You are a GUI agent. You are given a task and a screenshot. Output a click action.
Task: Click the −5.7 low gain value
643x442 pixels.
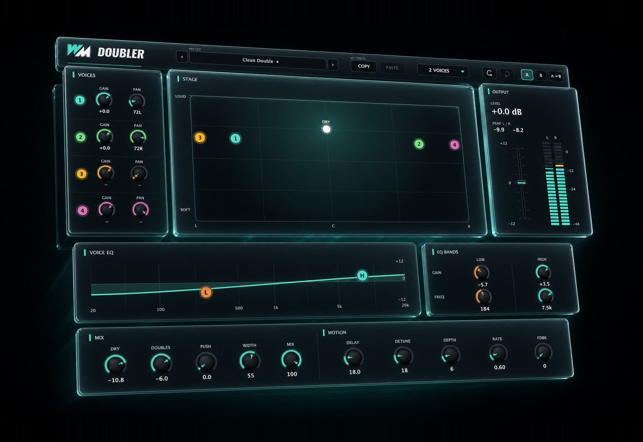coord(483,285)
